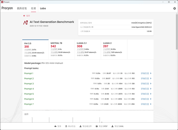
Task: Click the 返回 back link
Action: tap(28, 16)
